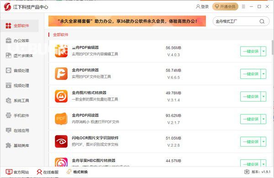The height and width of the screenshot is (178, 274).
Task: Select 全部软件 in the sidebar
Action: coord(19,25)
